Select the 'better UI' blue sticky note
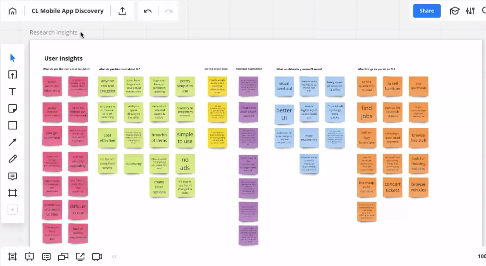The image size is (486, 266). (284, 114)
